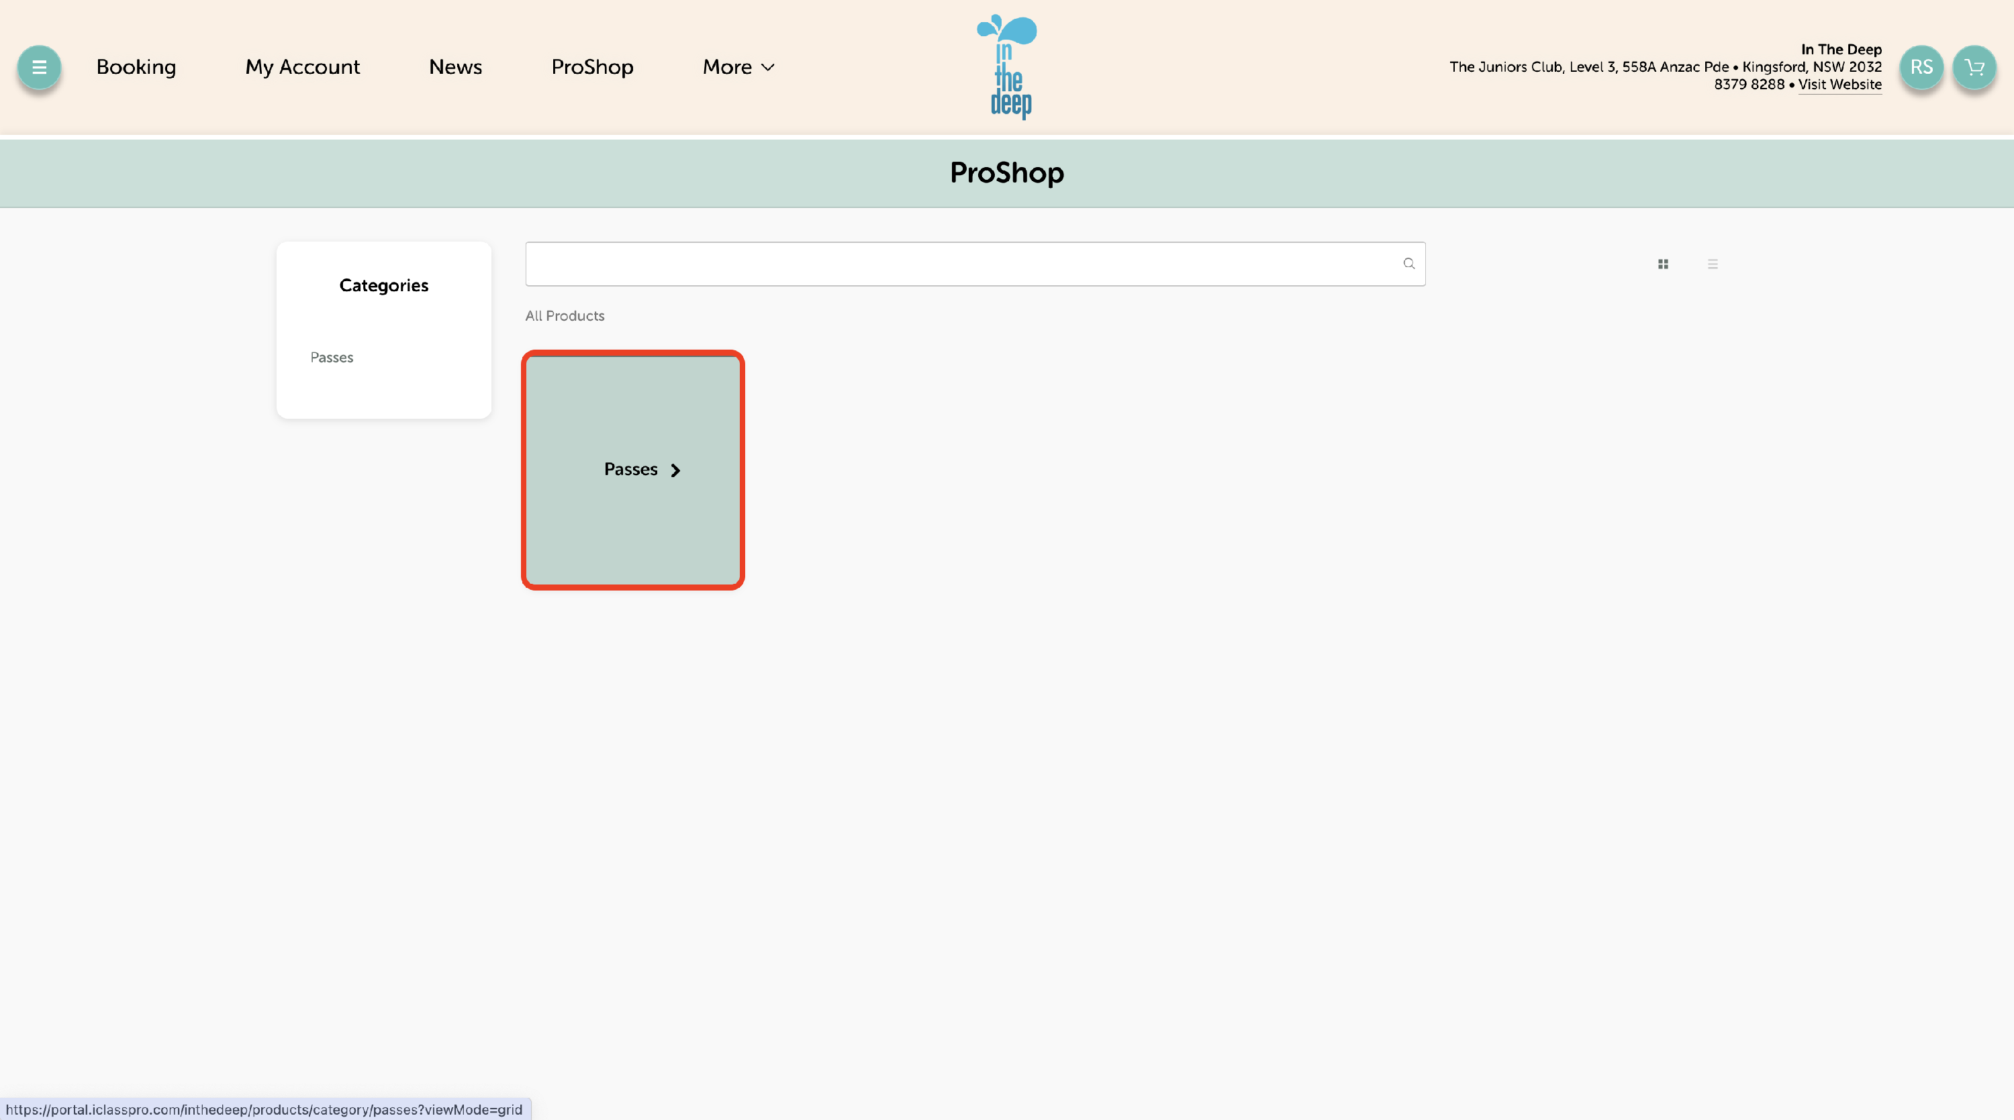
Task: Click the phone number 8379 8288
Action: [1749, 85]
